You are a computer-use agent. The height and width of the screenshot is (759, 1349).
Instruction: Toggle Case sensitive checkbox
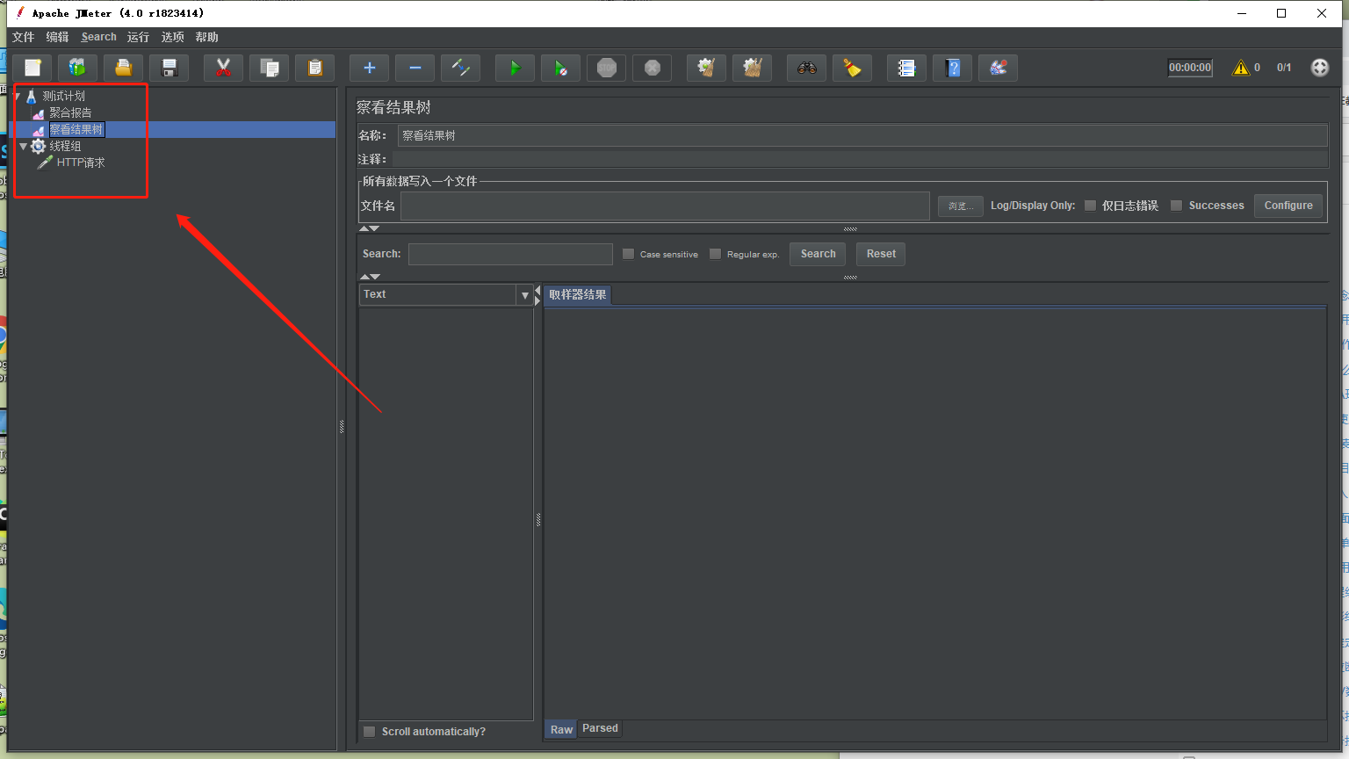tap(628, 254)
